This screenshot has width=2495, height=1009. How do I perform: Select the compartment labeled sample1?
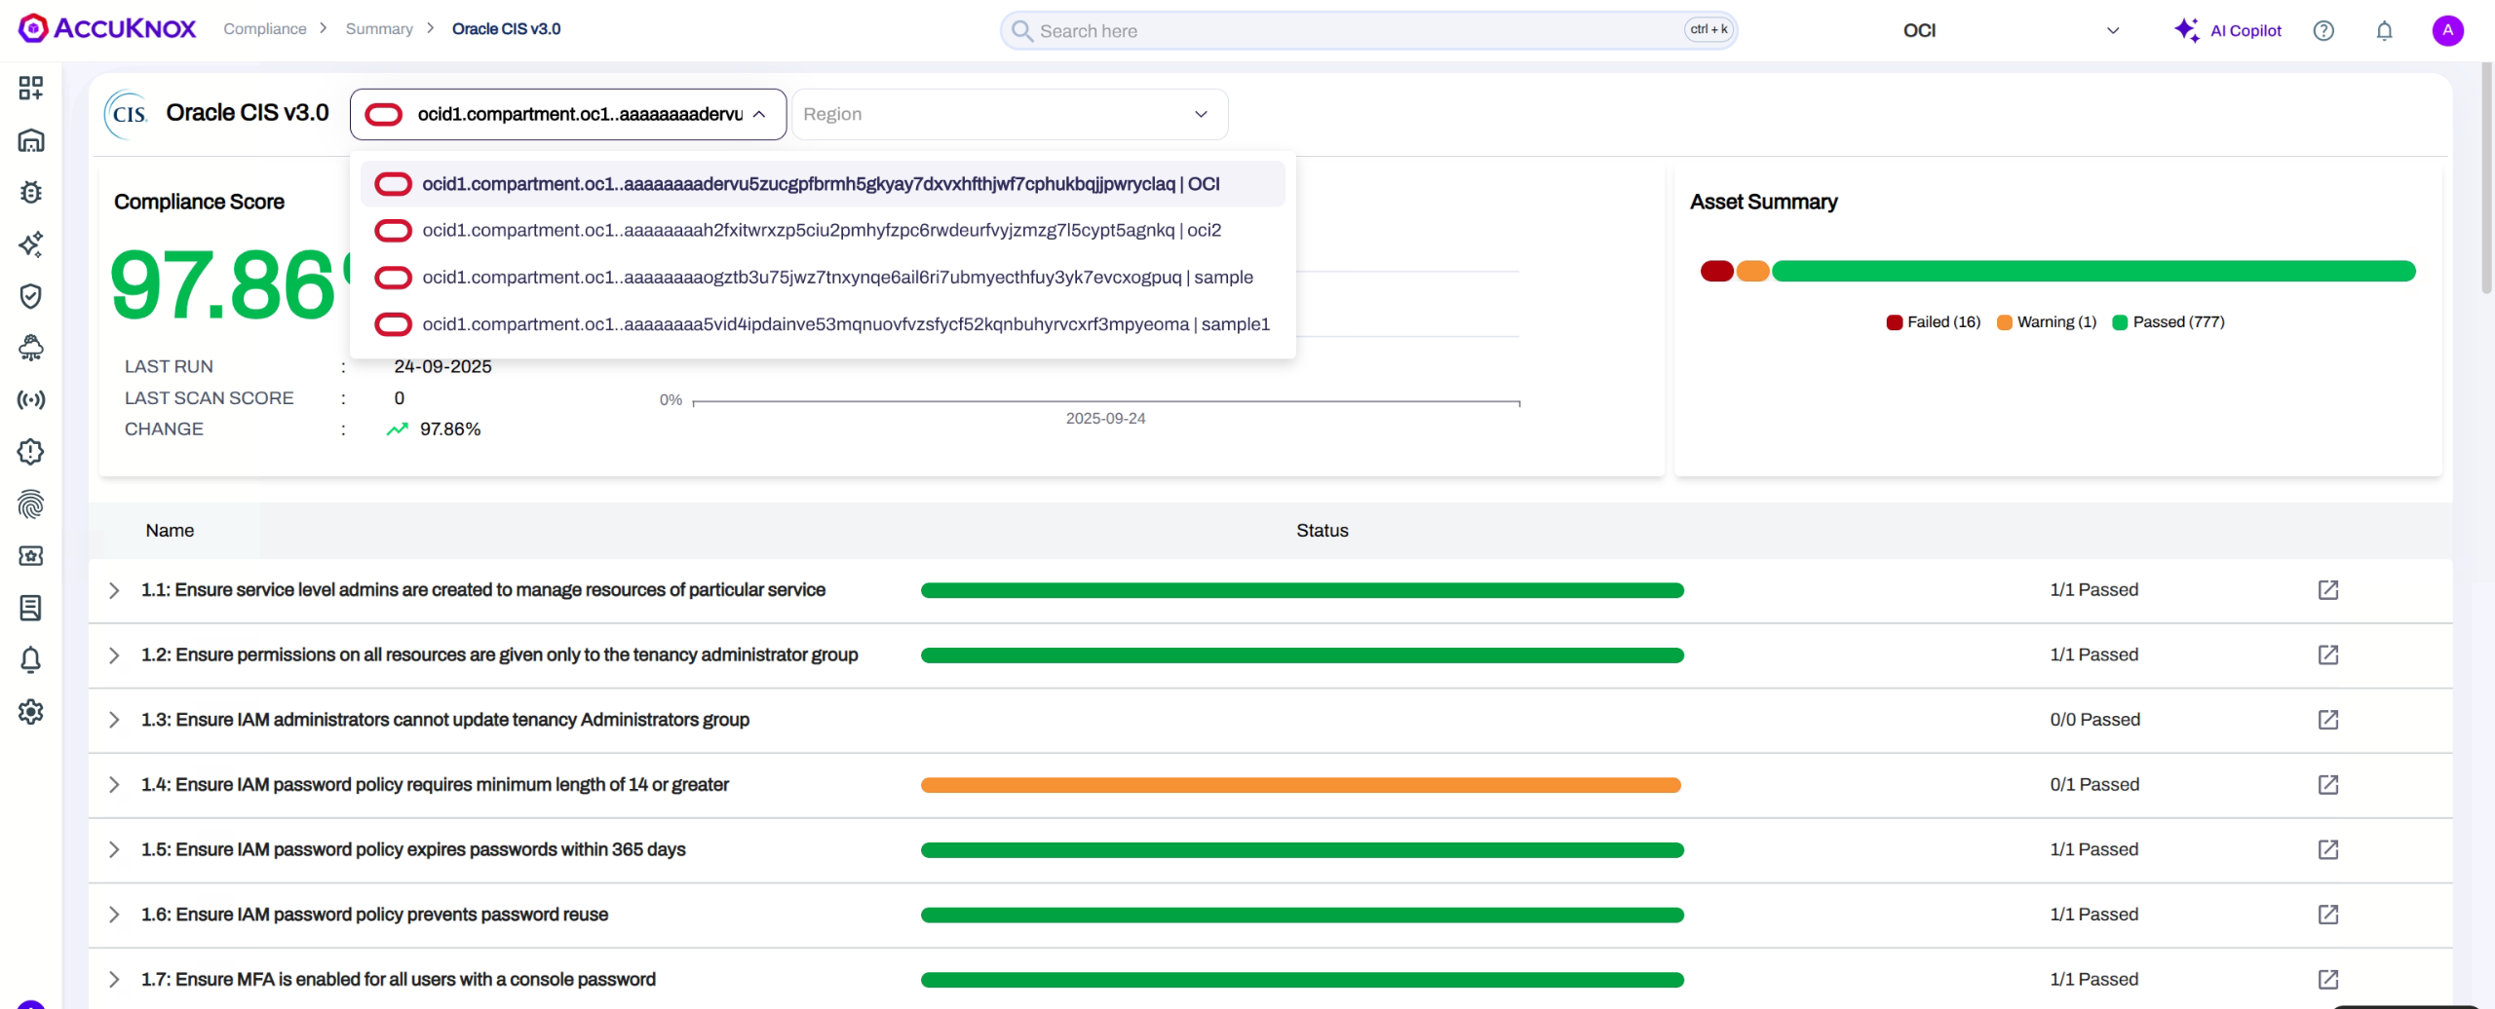[x=845, y=324]
